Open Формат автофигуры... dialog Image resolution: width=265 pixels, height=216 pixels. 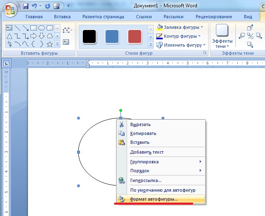coord(161,199)
